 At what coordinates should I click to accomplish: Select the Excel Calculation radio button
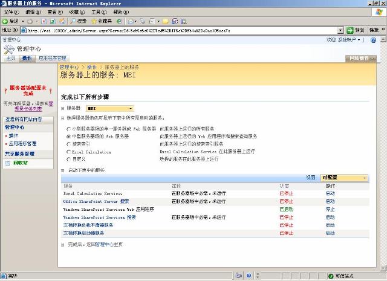pos(68,152)
